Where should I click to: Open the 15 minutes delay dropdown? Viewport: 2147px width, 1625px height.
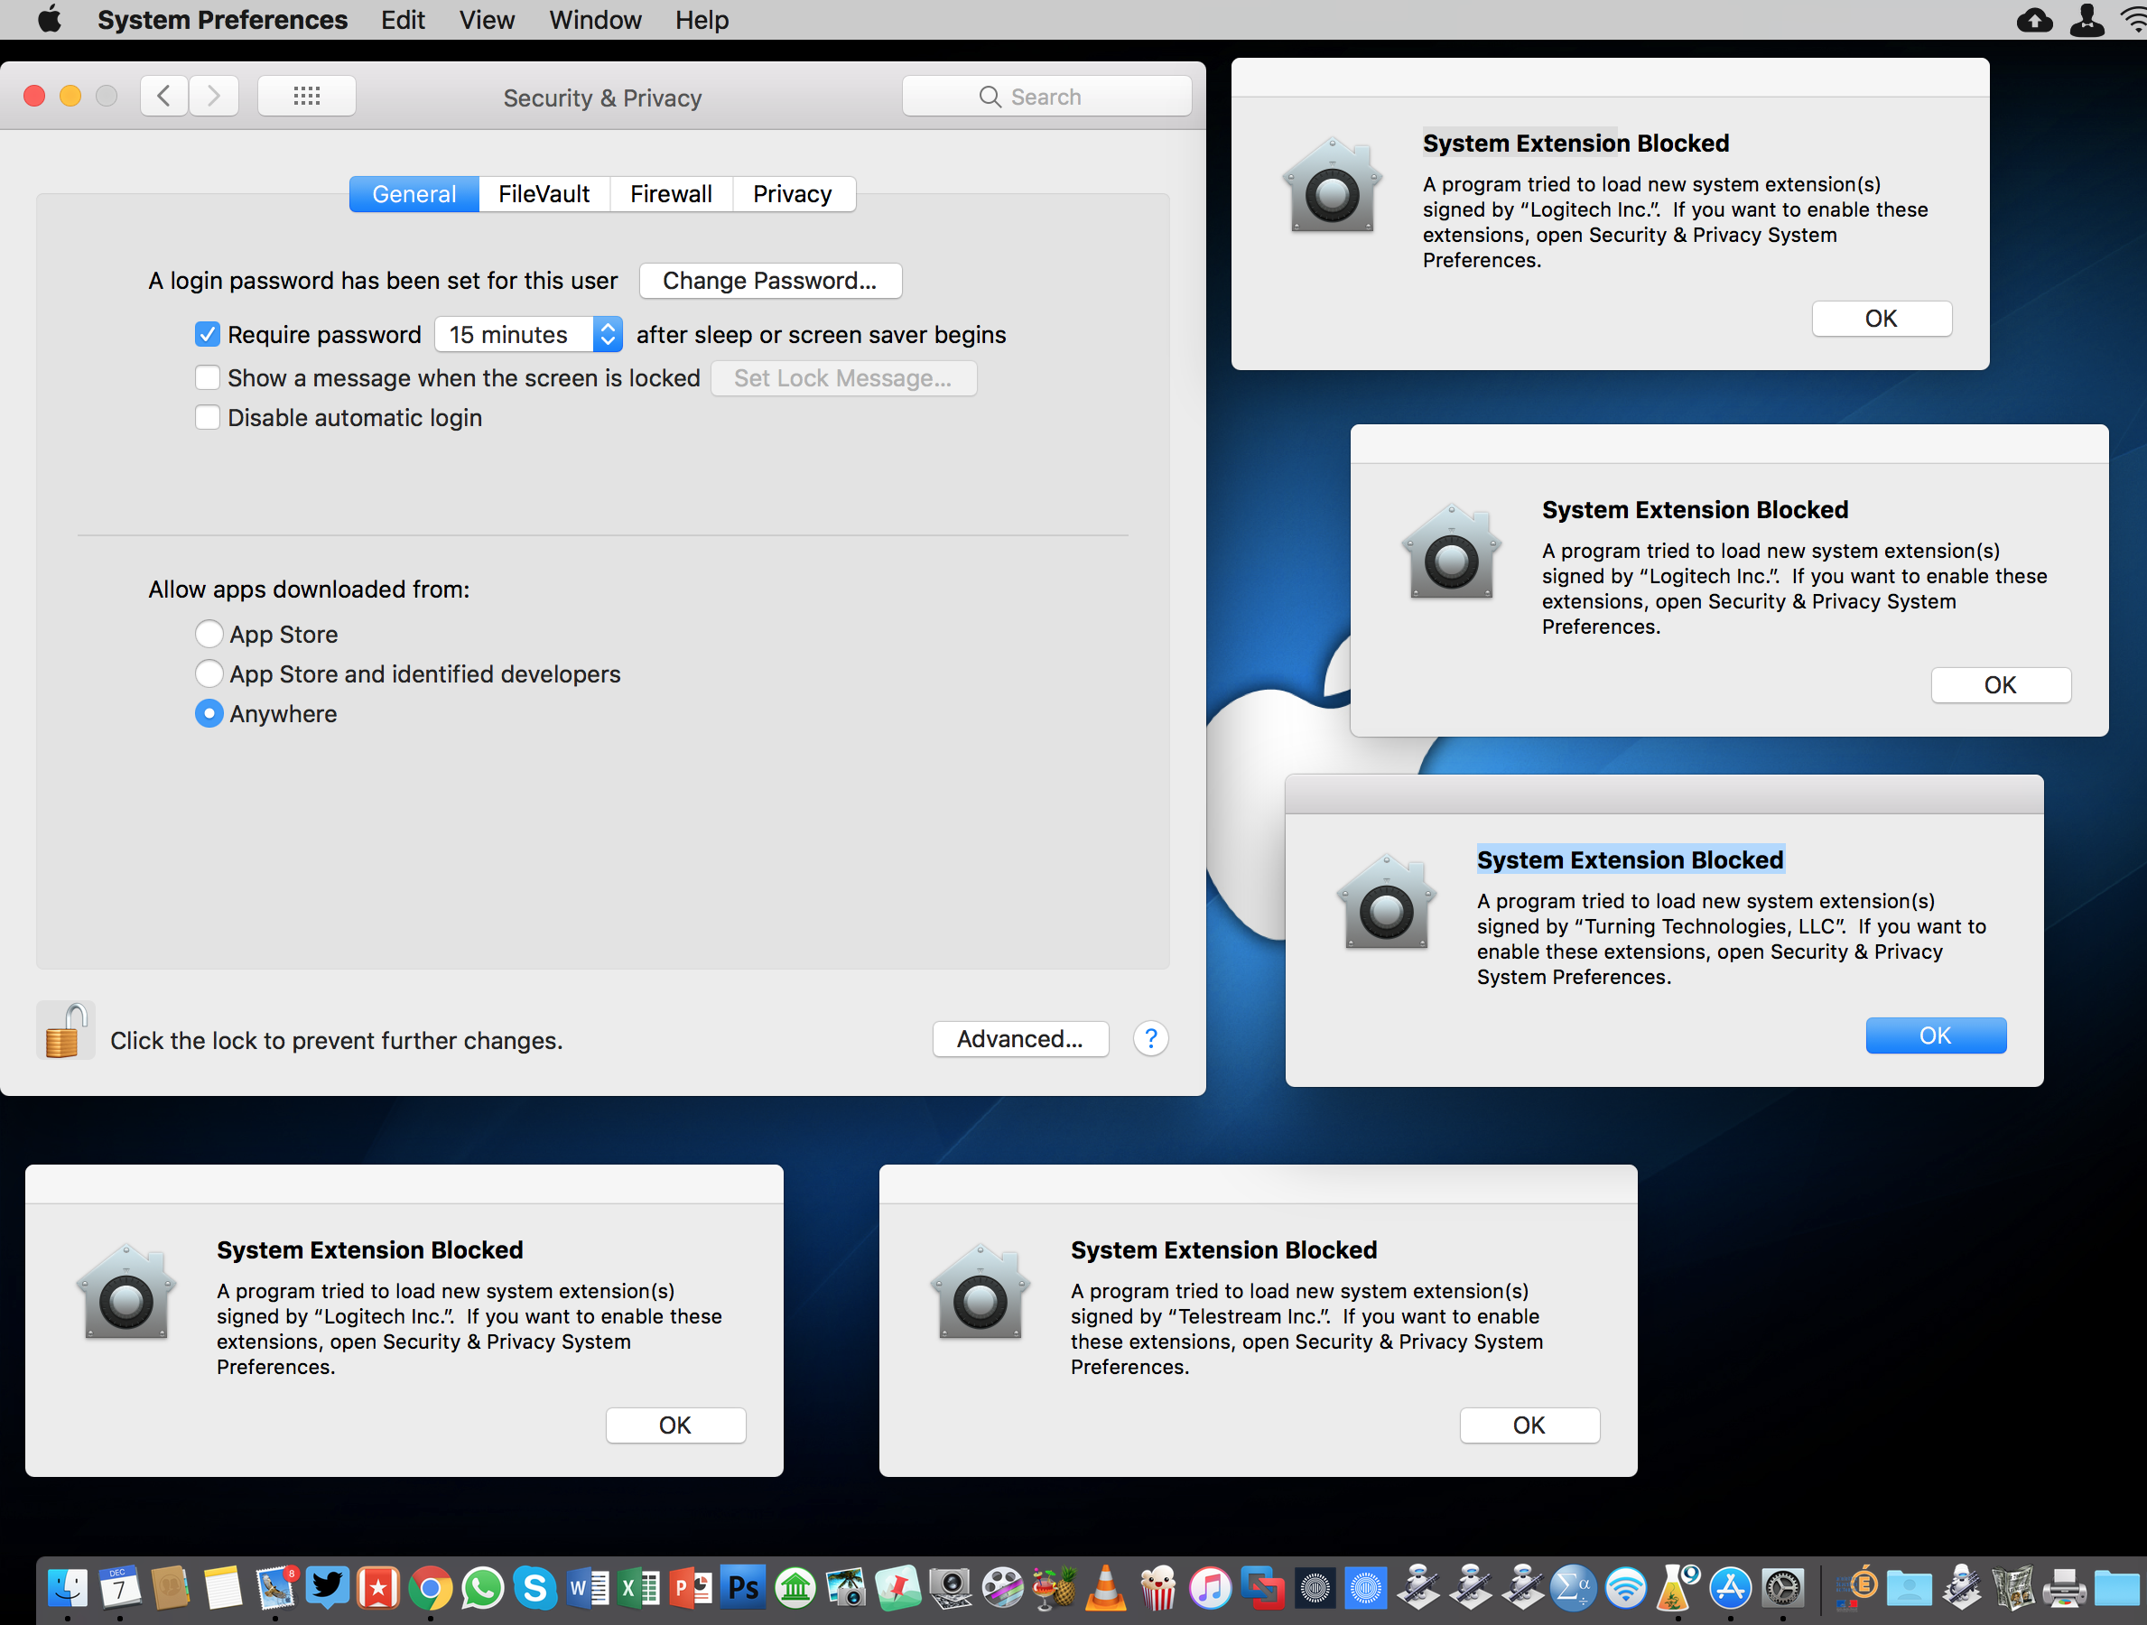click(x=529, y=335)
